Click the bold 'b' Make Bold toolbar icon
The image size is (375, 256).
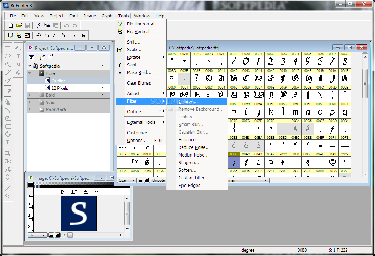click(x=83, y=36)
